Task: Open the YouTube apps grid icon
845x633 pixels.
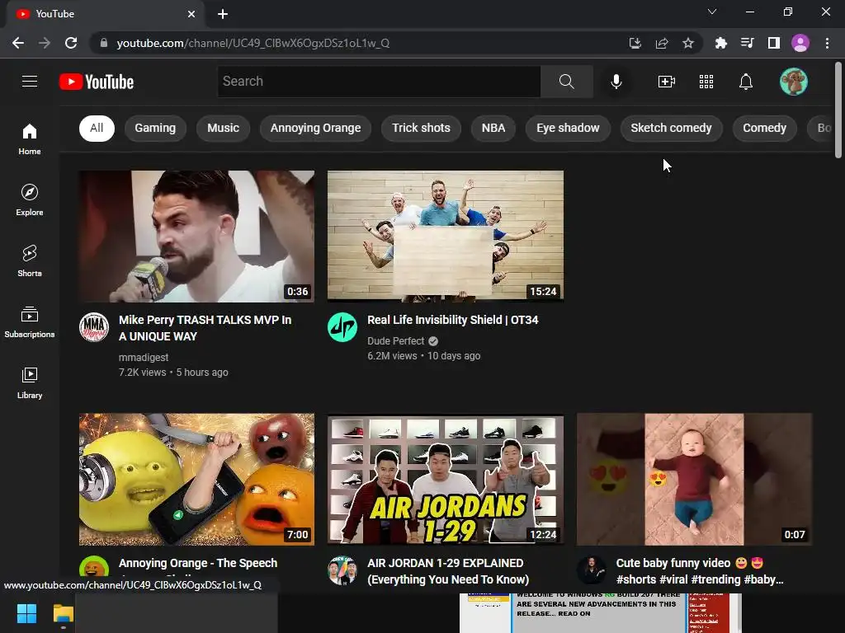Action: [706, 82]
